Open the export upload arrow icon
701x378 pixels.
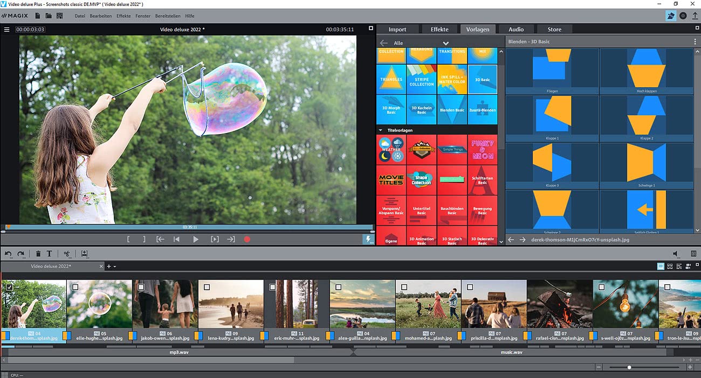[x=695, y=16]
